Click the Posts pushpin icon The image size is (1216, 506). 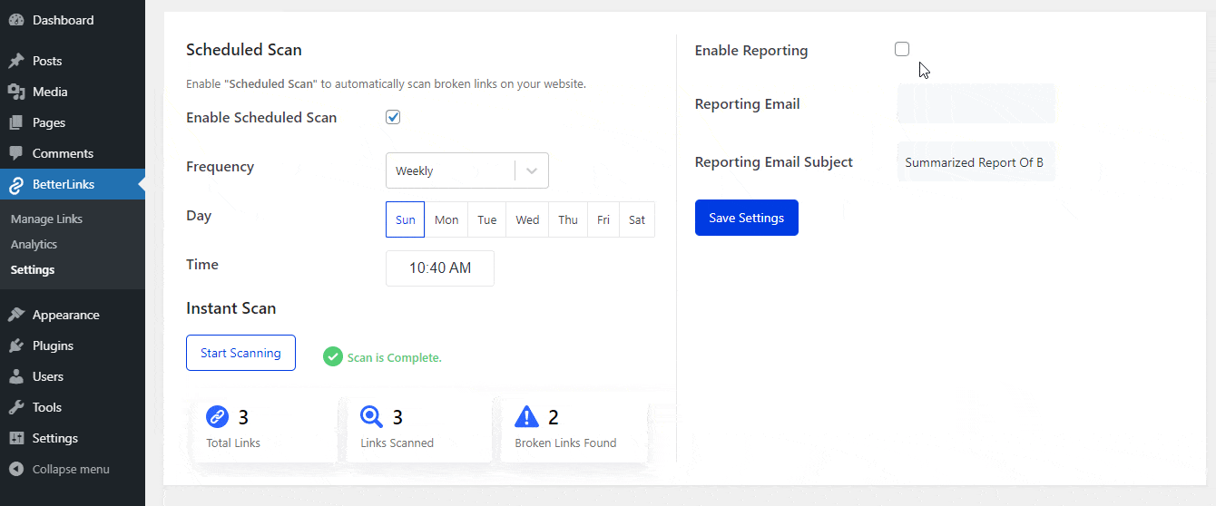click(x=16, y=61)
